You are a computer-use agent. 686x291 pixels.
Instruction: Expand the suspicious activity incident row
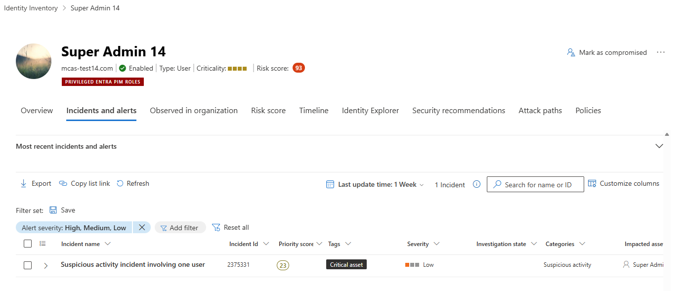point(45,265)
